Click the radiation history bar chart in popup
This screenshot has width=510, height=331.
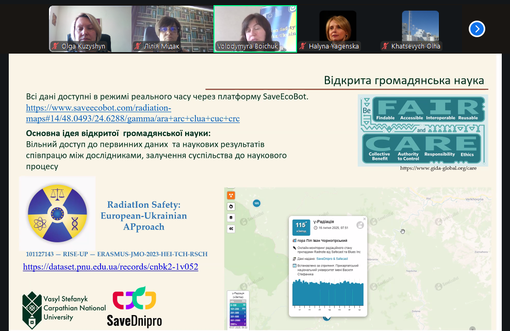327,293
